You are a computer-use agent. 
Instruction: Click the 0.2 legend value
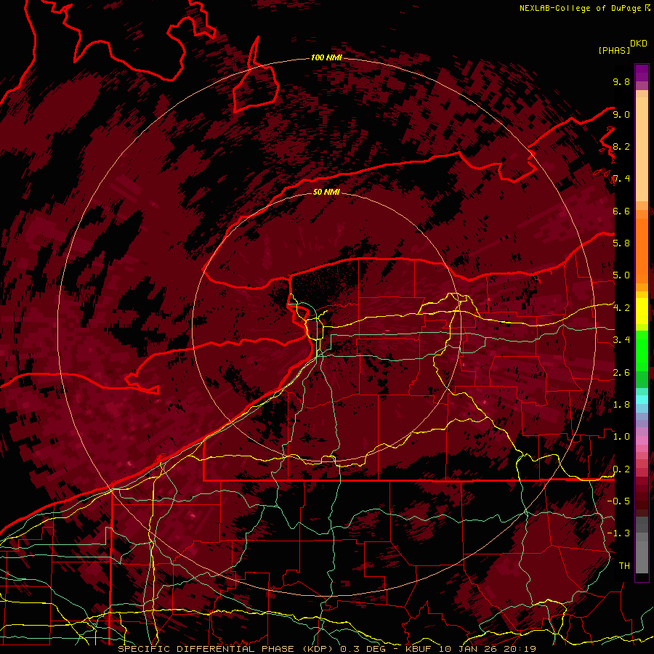621,469
